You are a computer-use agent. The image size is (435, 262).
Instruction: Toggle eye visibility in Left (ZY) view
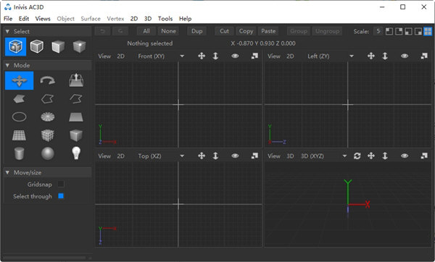(405, 56)
